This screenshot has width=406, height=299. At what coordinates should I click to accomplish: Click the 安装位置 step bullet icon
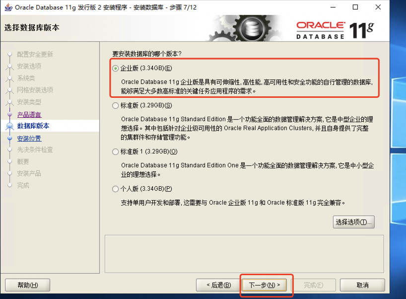point(9,139)
